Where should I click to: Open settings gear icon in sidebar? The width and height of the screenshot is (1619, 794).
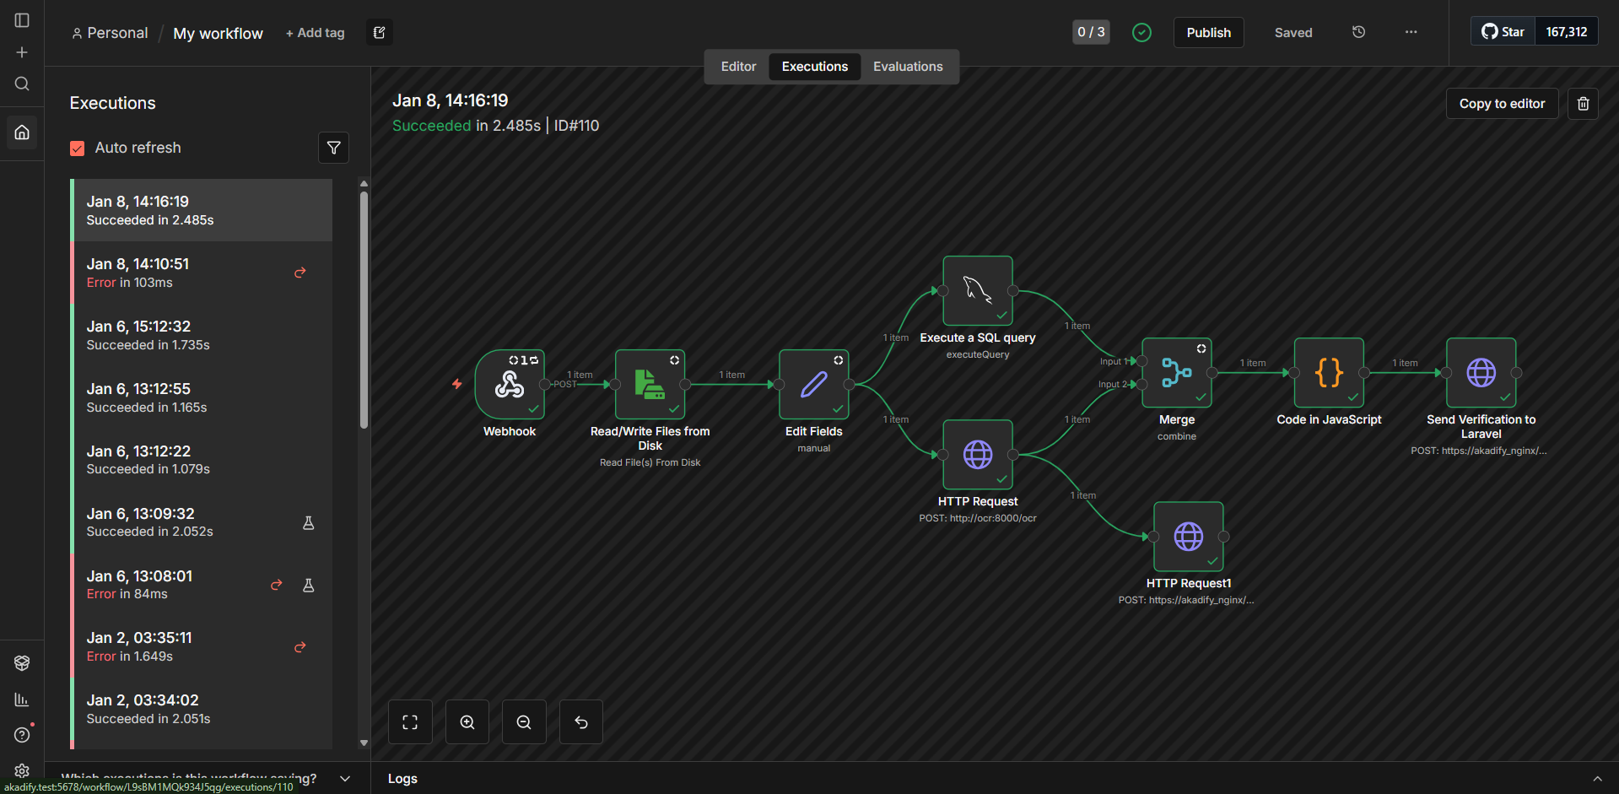pyautogui.click(x=22, y=770)
